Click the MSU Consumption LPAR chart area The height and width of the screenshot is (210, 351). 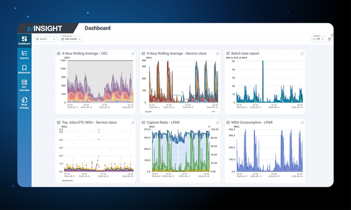269,150
